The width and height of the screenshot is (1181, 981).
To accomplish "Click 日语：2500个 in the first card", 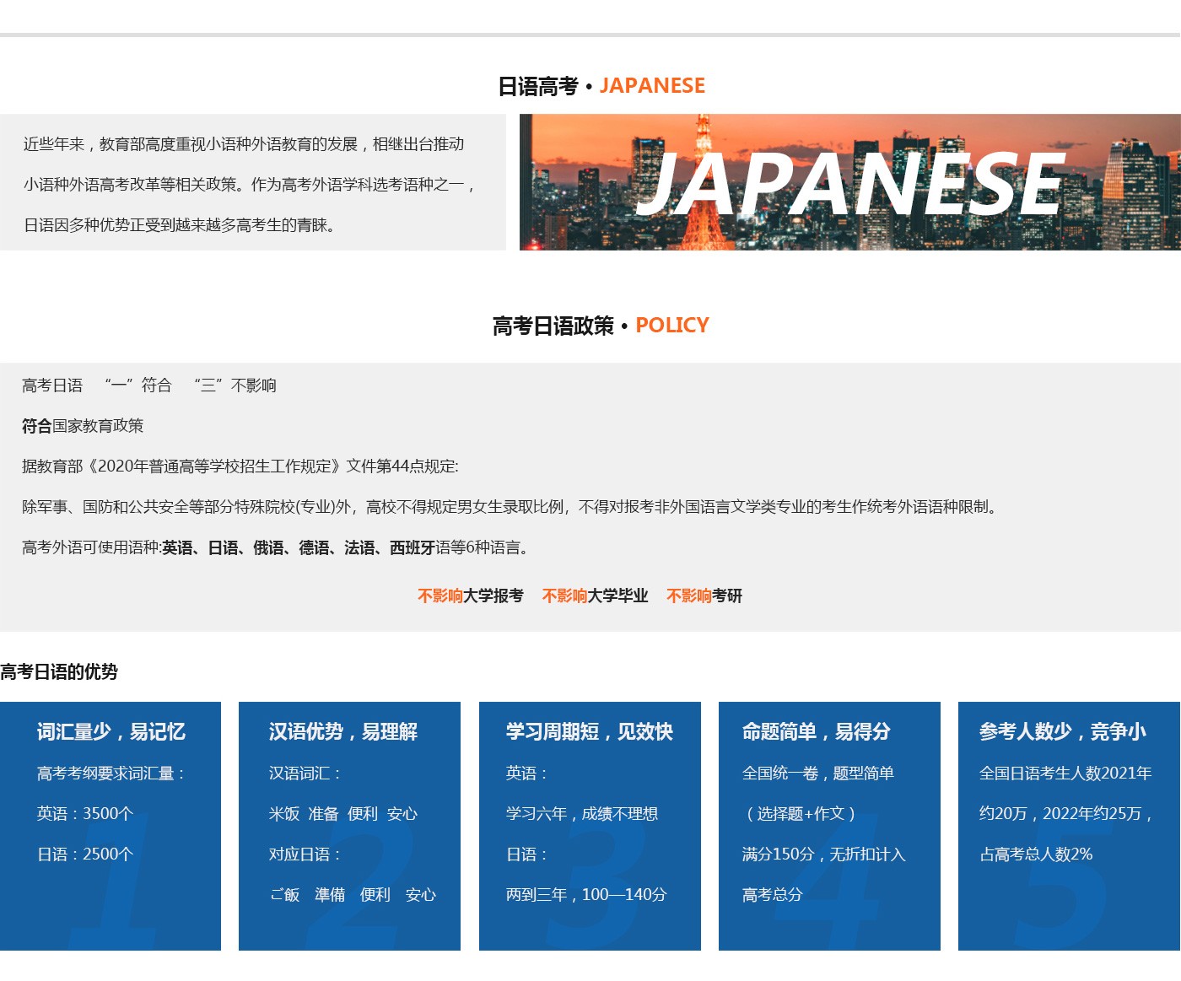I will click(85, 854).
